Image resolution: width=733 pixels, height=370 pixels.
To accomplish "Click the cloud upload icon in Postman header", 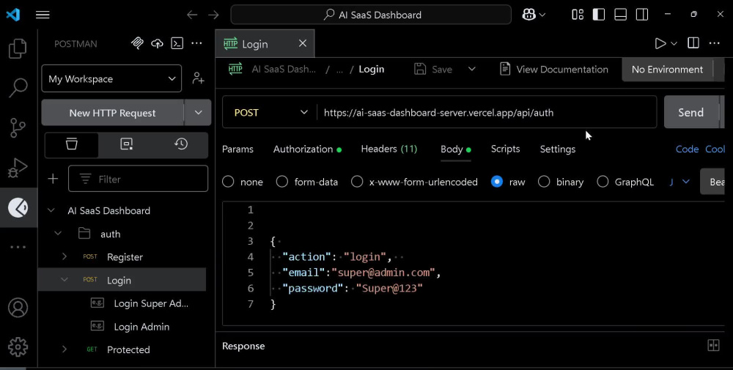I will click(157, 43).
